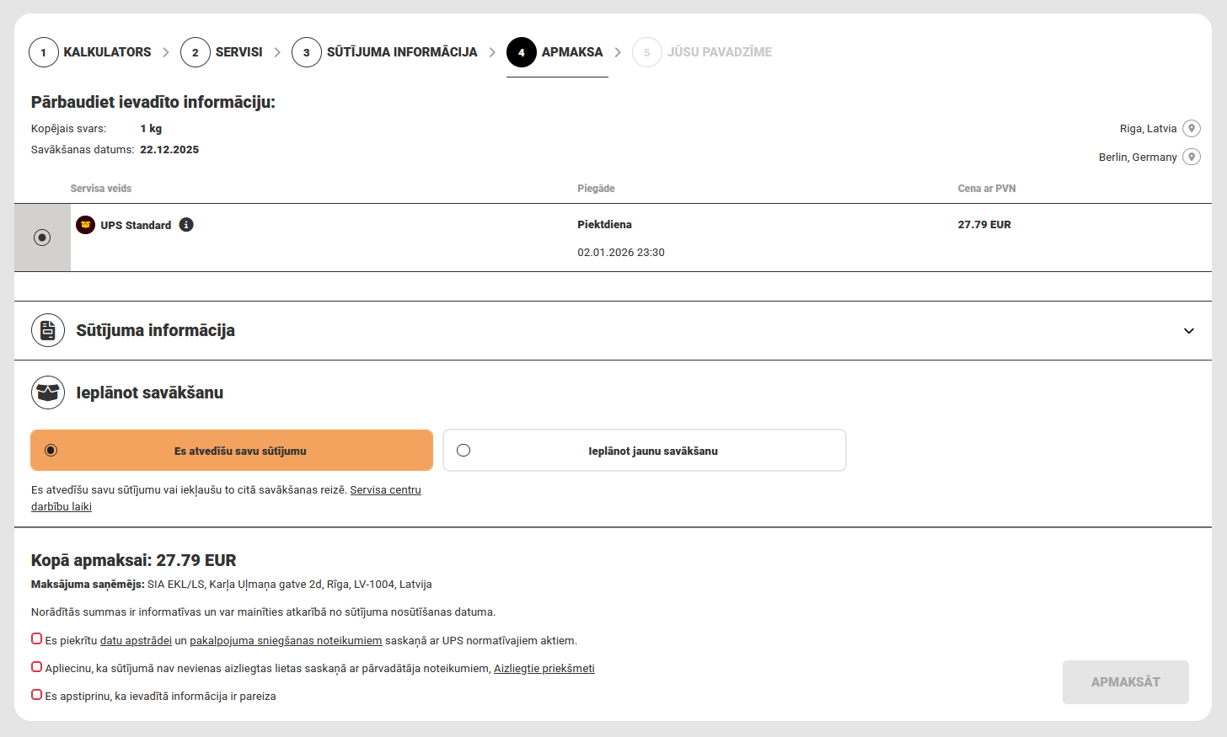Tick the data processing agreement checkbox
The width and height of the screenshot is (1227, 737).
[37, 639]
